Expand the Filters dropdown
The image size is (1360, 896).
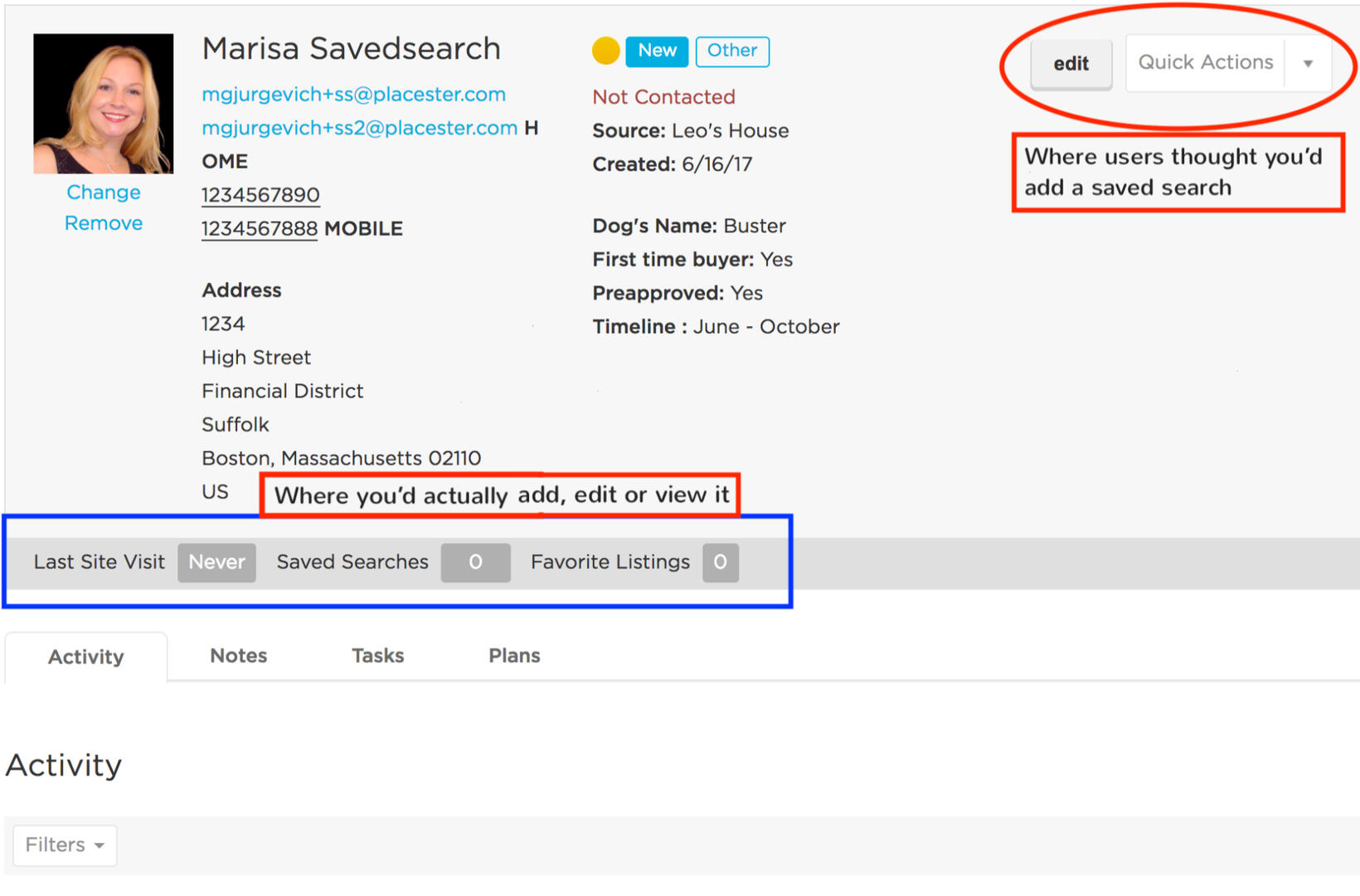pyautogui.click(x=65, y=845)
